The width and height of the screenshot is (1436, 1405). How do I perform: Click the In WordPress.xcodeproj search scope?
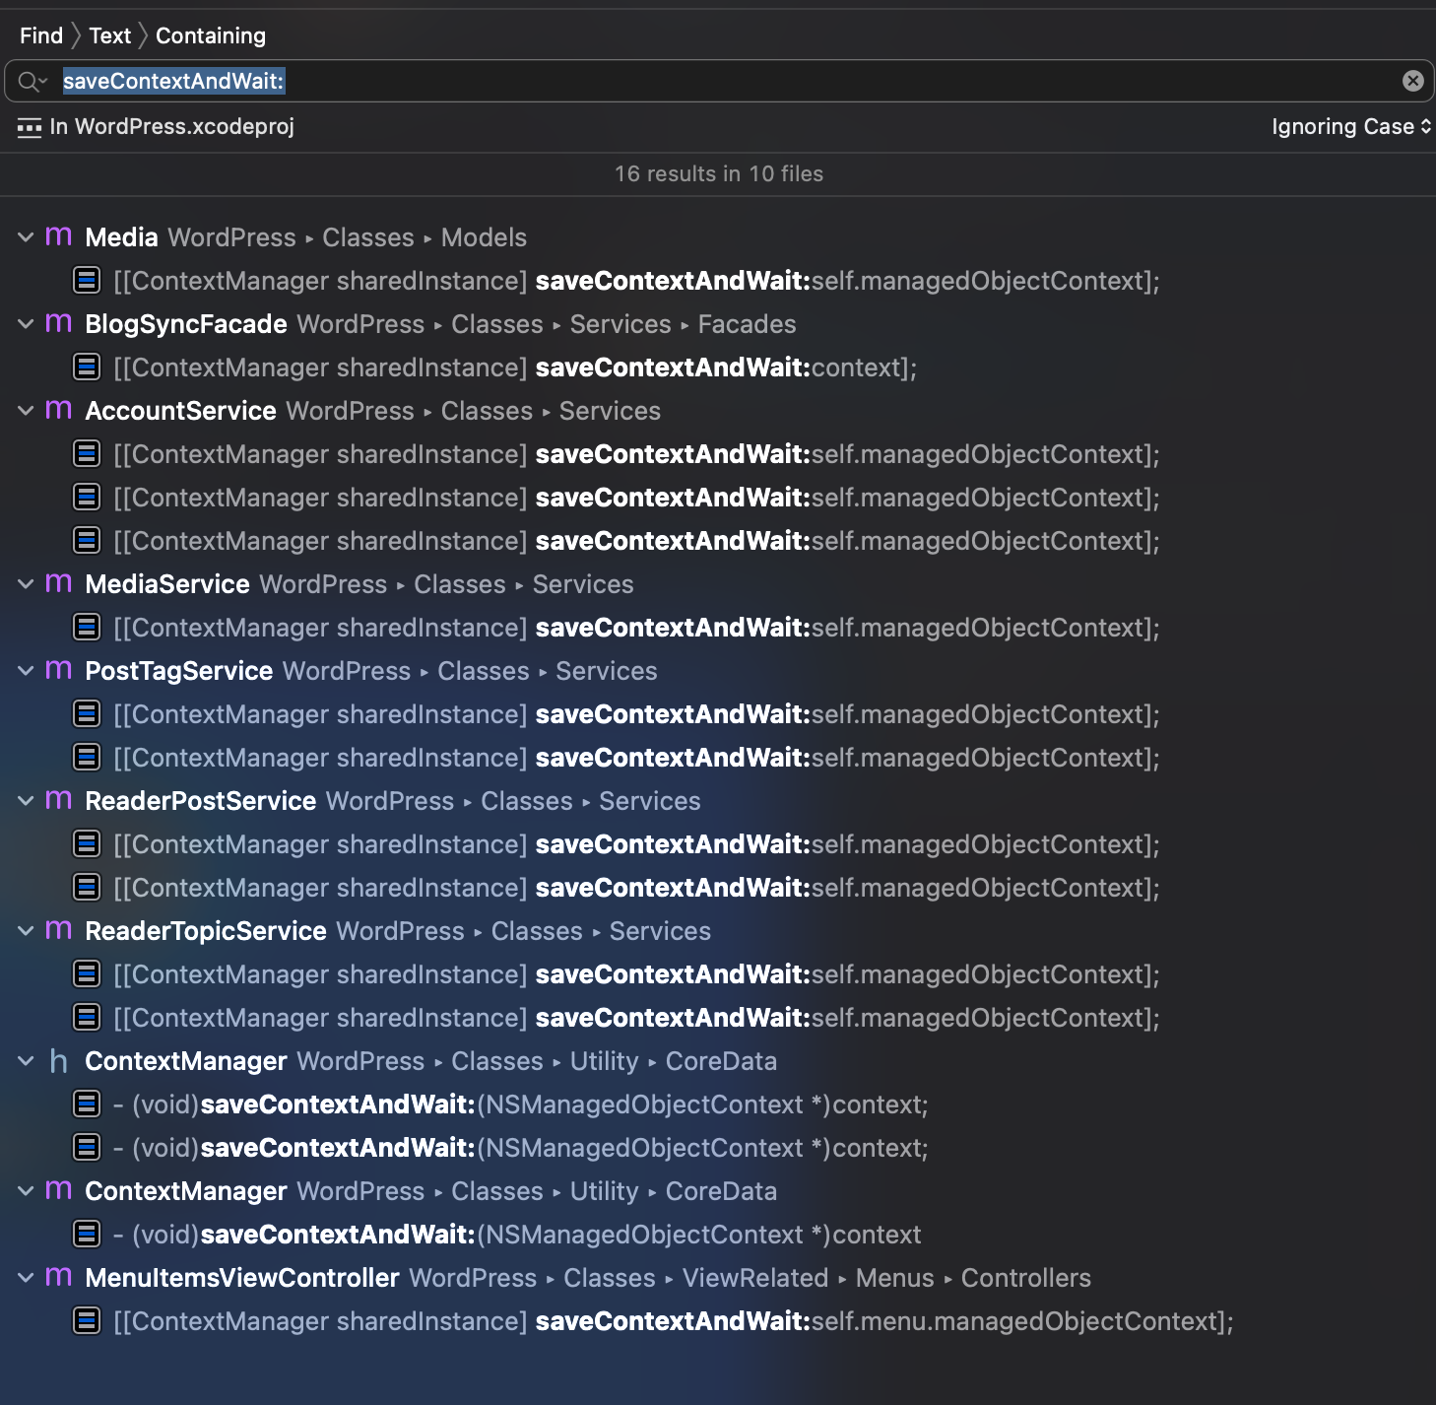point(171,127)
